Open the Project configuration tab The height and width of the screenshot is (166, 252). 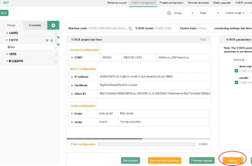[x=171, y=3]
